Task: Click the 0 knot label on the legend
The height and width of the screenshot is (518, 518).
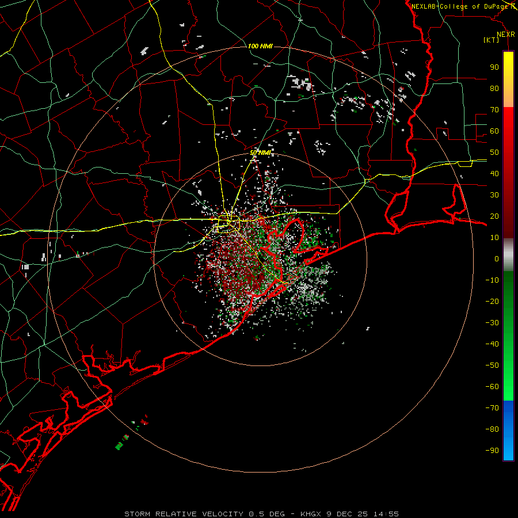Action: click(497, 258)
